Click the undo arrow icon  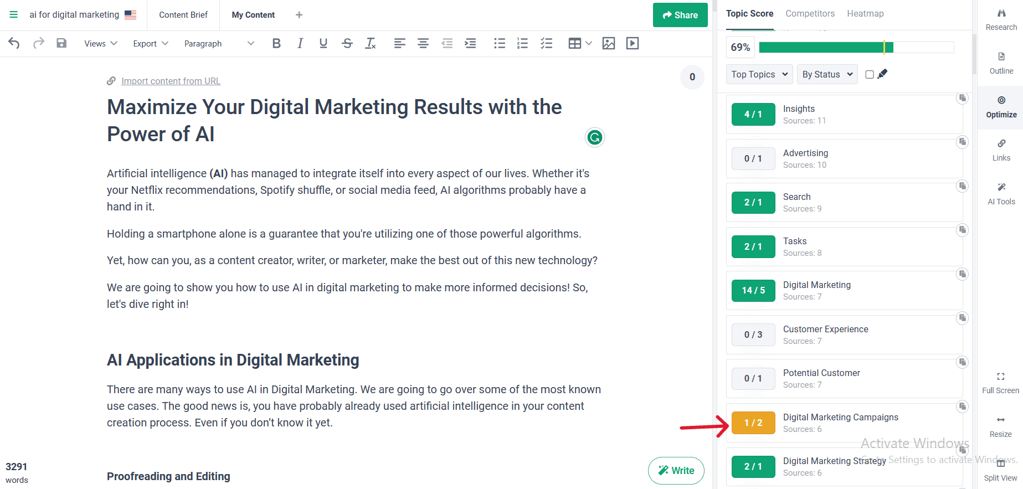14,43
